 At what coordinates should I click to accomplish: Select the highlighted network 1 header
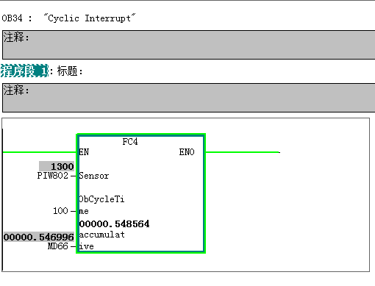pos(24,71)
